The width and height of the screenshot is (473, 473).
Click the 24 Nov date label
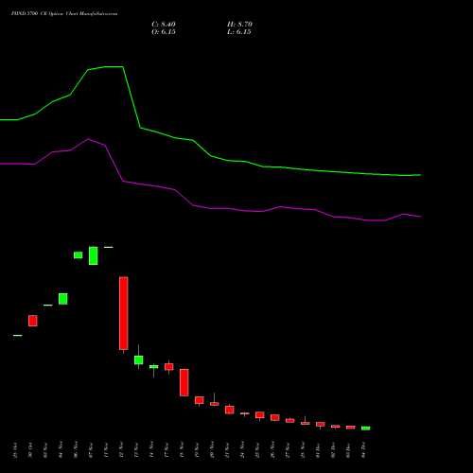[x=242, y=450]
